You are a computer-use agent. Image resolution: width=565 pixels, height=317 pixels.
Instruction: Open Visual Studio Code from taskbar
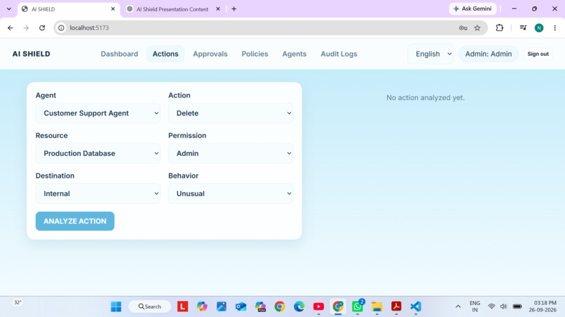416,307
